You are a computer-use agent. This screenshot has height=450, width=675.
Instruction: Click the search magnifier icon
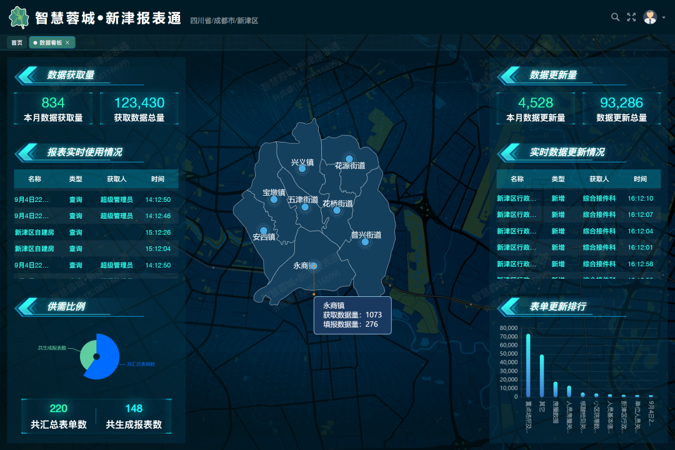615,17
